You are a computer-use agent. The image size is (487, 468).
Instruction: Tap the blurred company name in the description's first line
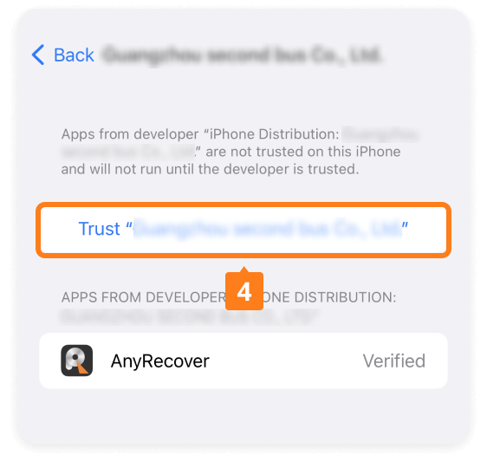point(380,134)
